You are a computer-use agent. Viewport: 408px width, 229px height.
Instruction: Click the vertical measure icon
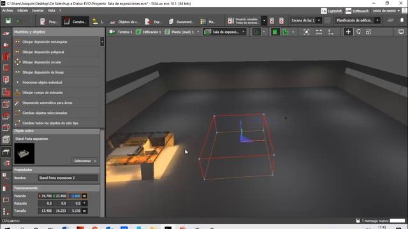coord(331,32)
